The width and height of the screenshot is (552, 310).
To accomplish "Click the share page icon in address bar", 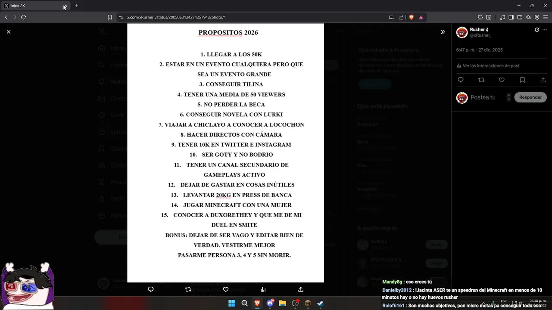I will [401, 17].
